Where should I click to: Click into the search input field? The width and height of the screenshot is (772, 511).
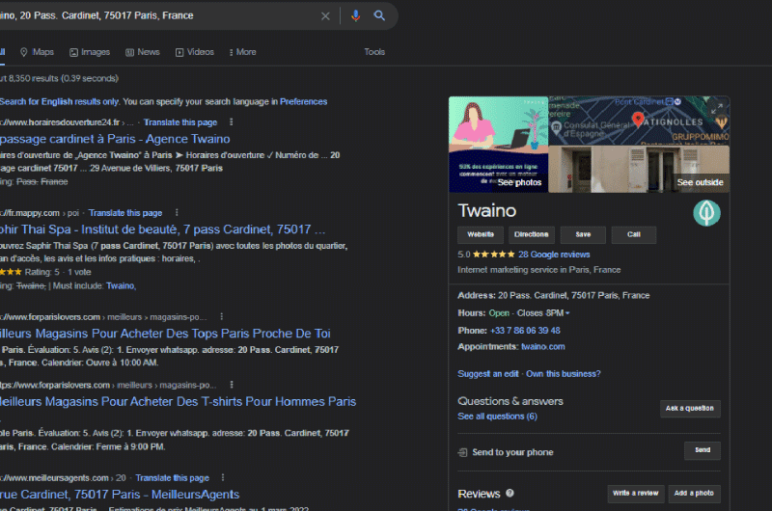coord(157,15)
